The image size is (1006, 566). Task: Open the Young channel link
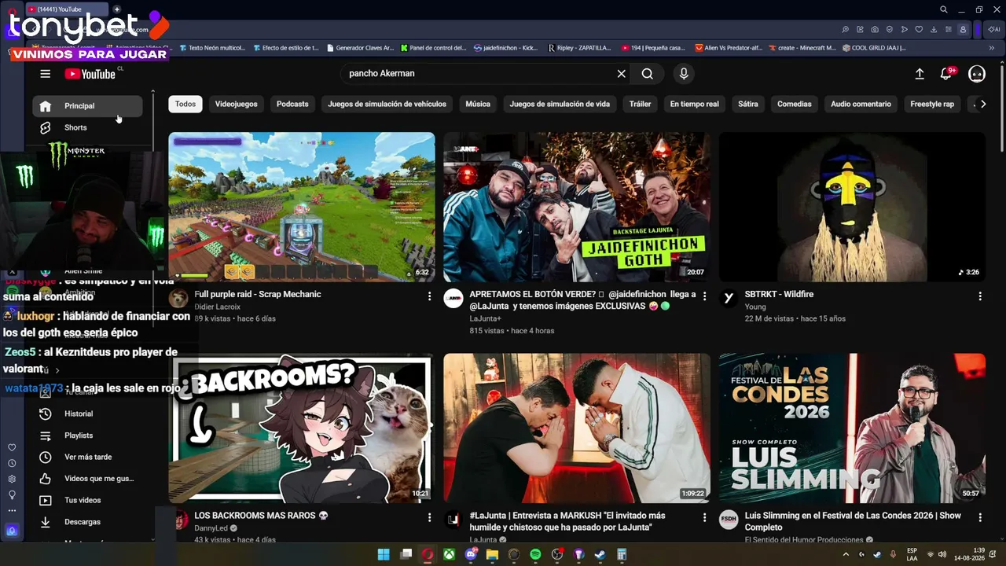[x=755, y=307]
